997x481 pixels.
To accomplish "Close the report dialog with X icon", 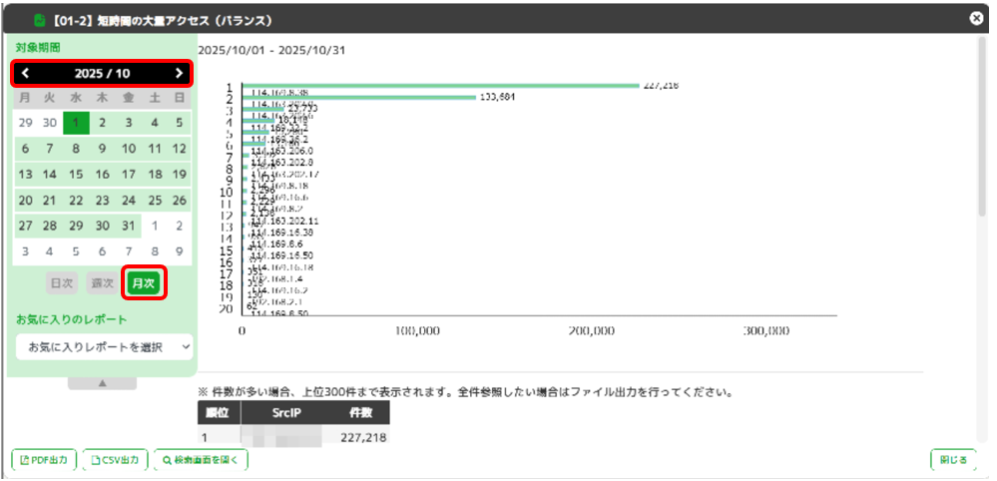I will (x=976, y=18).
